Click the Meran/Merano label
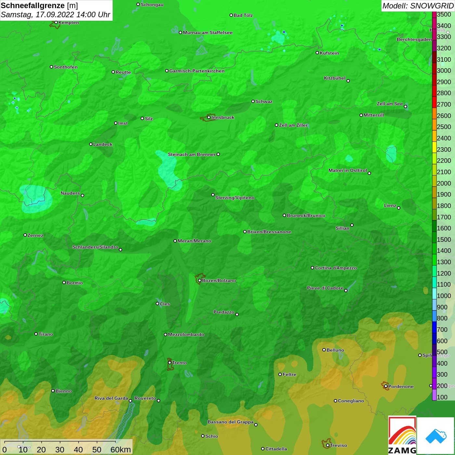The width and height of the screenshot is (455, 455). [194, 241]
